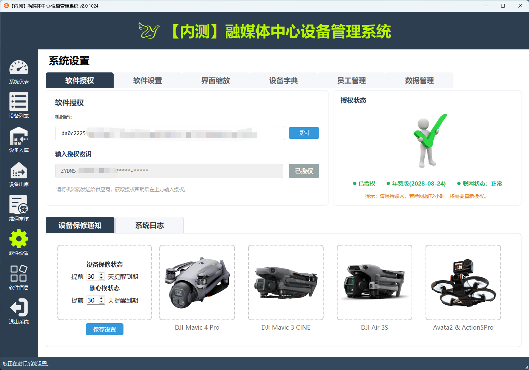Increase 设备保修状态 reminder days stepper

[102, 275]
